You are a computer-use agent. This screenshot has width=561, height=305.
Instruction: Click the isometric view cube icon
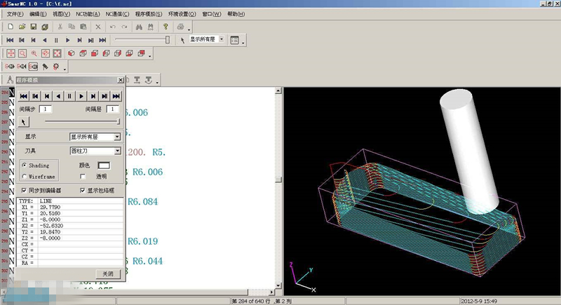click(72, 53)
